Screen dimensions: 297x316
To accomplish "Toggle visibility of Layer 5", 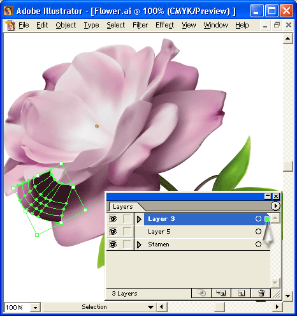I will click(x=113, y=232).
